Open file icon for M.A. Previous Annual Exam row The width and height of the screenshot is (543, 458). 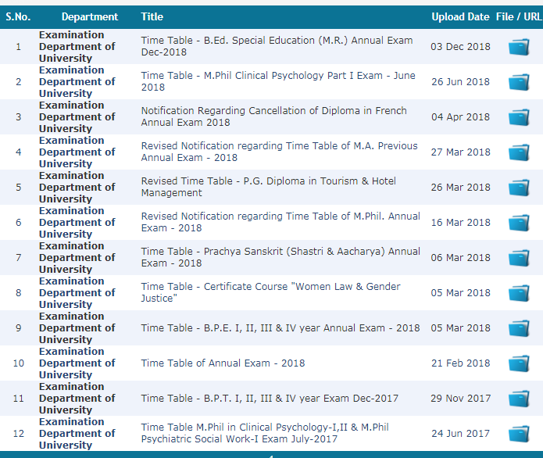519,152
